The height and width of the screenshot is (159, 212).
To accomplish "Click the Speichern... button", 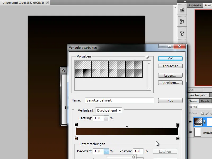I will coord(170,83).
